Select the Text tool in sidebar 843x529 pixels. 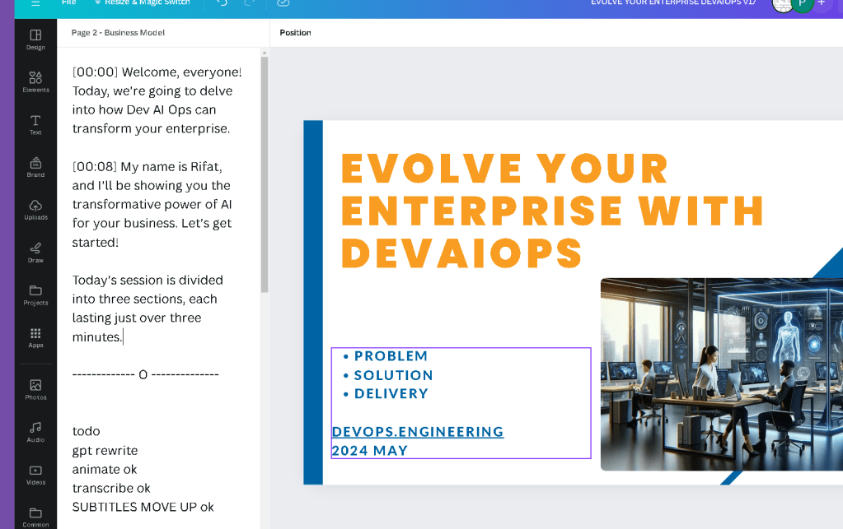click(35, 124)
